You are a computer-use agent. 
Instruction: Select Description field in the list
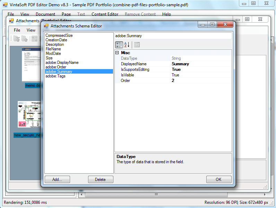(x=79, y=44)
